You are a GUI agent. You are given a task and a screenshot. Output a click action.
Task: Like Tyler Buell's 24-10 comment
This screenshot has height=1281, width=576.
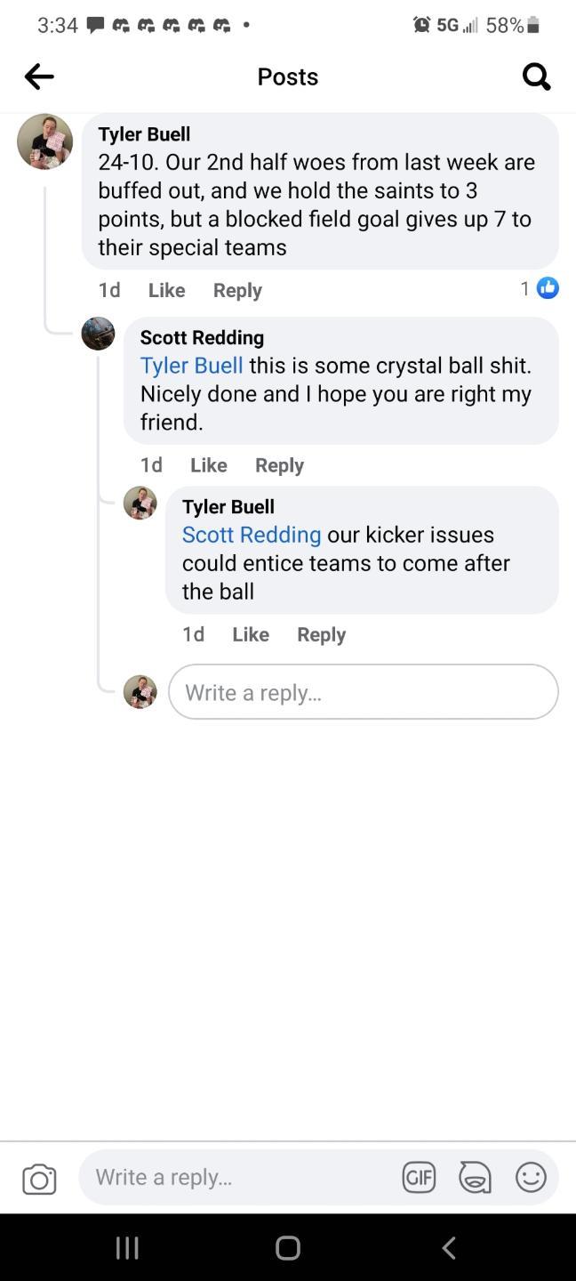pyautogui.click(x=166, y=291)
